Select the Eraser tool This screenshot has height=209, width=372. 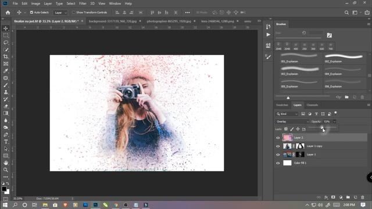6,106
